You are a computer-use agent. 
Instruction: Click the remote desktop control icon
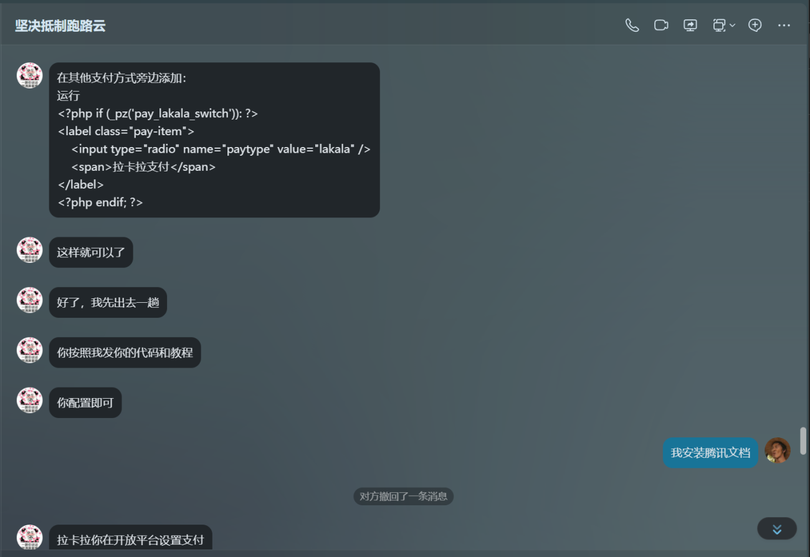pos(719,26)
